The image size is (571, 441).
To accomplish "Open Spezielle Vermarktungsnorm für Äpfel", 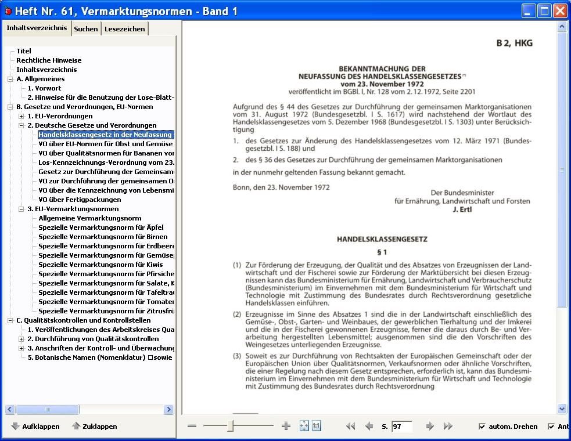I will tap(101, 227).
